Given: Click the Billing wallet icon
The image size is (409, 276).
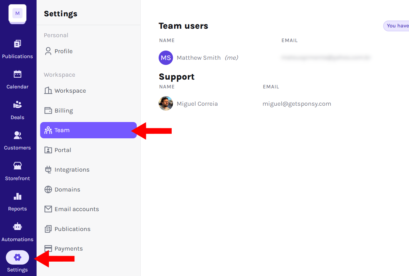Looking at the screenshot, I should [x=48, y=111].
